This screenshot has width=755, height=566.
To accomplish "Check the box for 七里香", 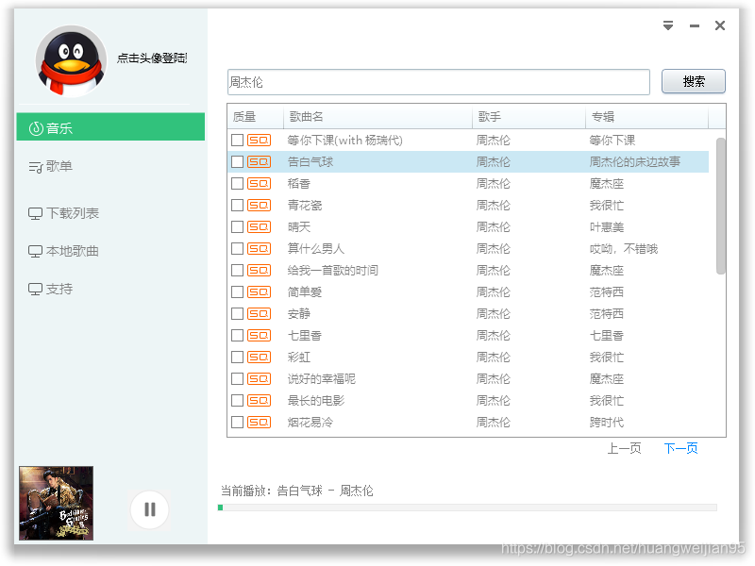I will click(237, 335).
